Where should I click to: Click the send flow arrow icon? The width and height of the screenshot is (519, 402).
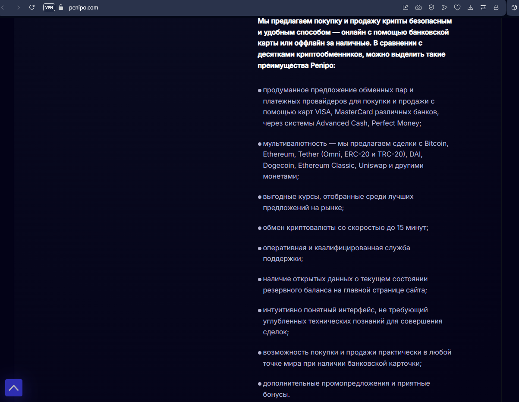click(x=444, y=7)
